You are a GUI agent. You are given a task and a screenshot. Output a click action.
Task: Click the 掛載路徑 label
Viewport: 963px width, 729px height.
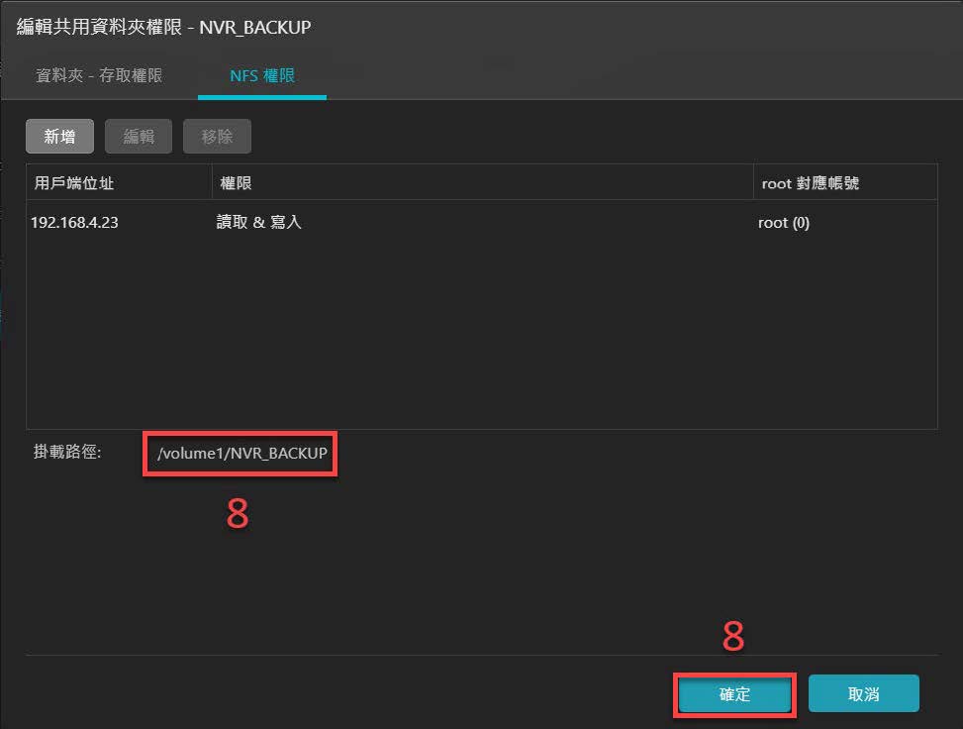point(67,452)
